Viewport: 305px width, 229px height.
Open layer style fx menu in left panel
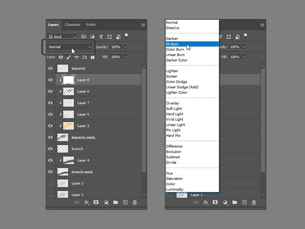pos(86,203)
